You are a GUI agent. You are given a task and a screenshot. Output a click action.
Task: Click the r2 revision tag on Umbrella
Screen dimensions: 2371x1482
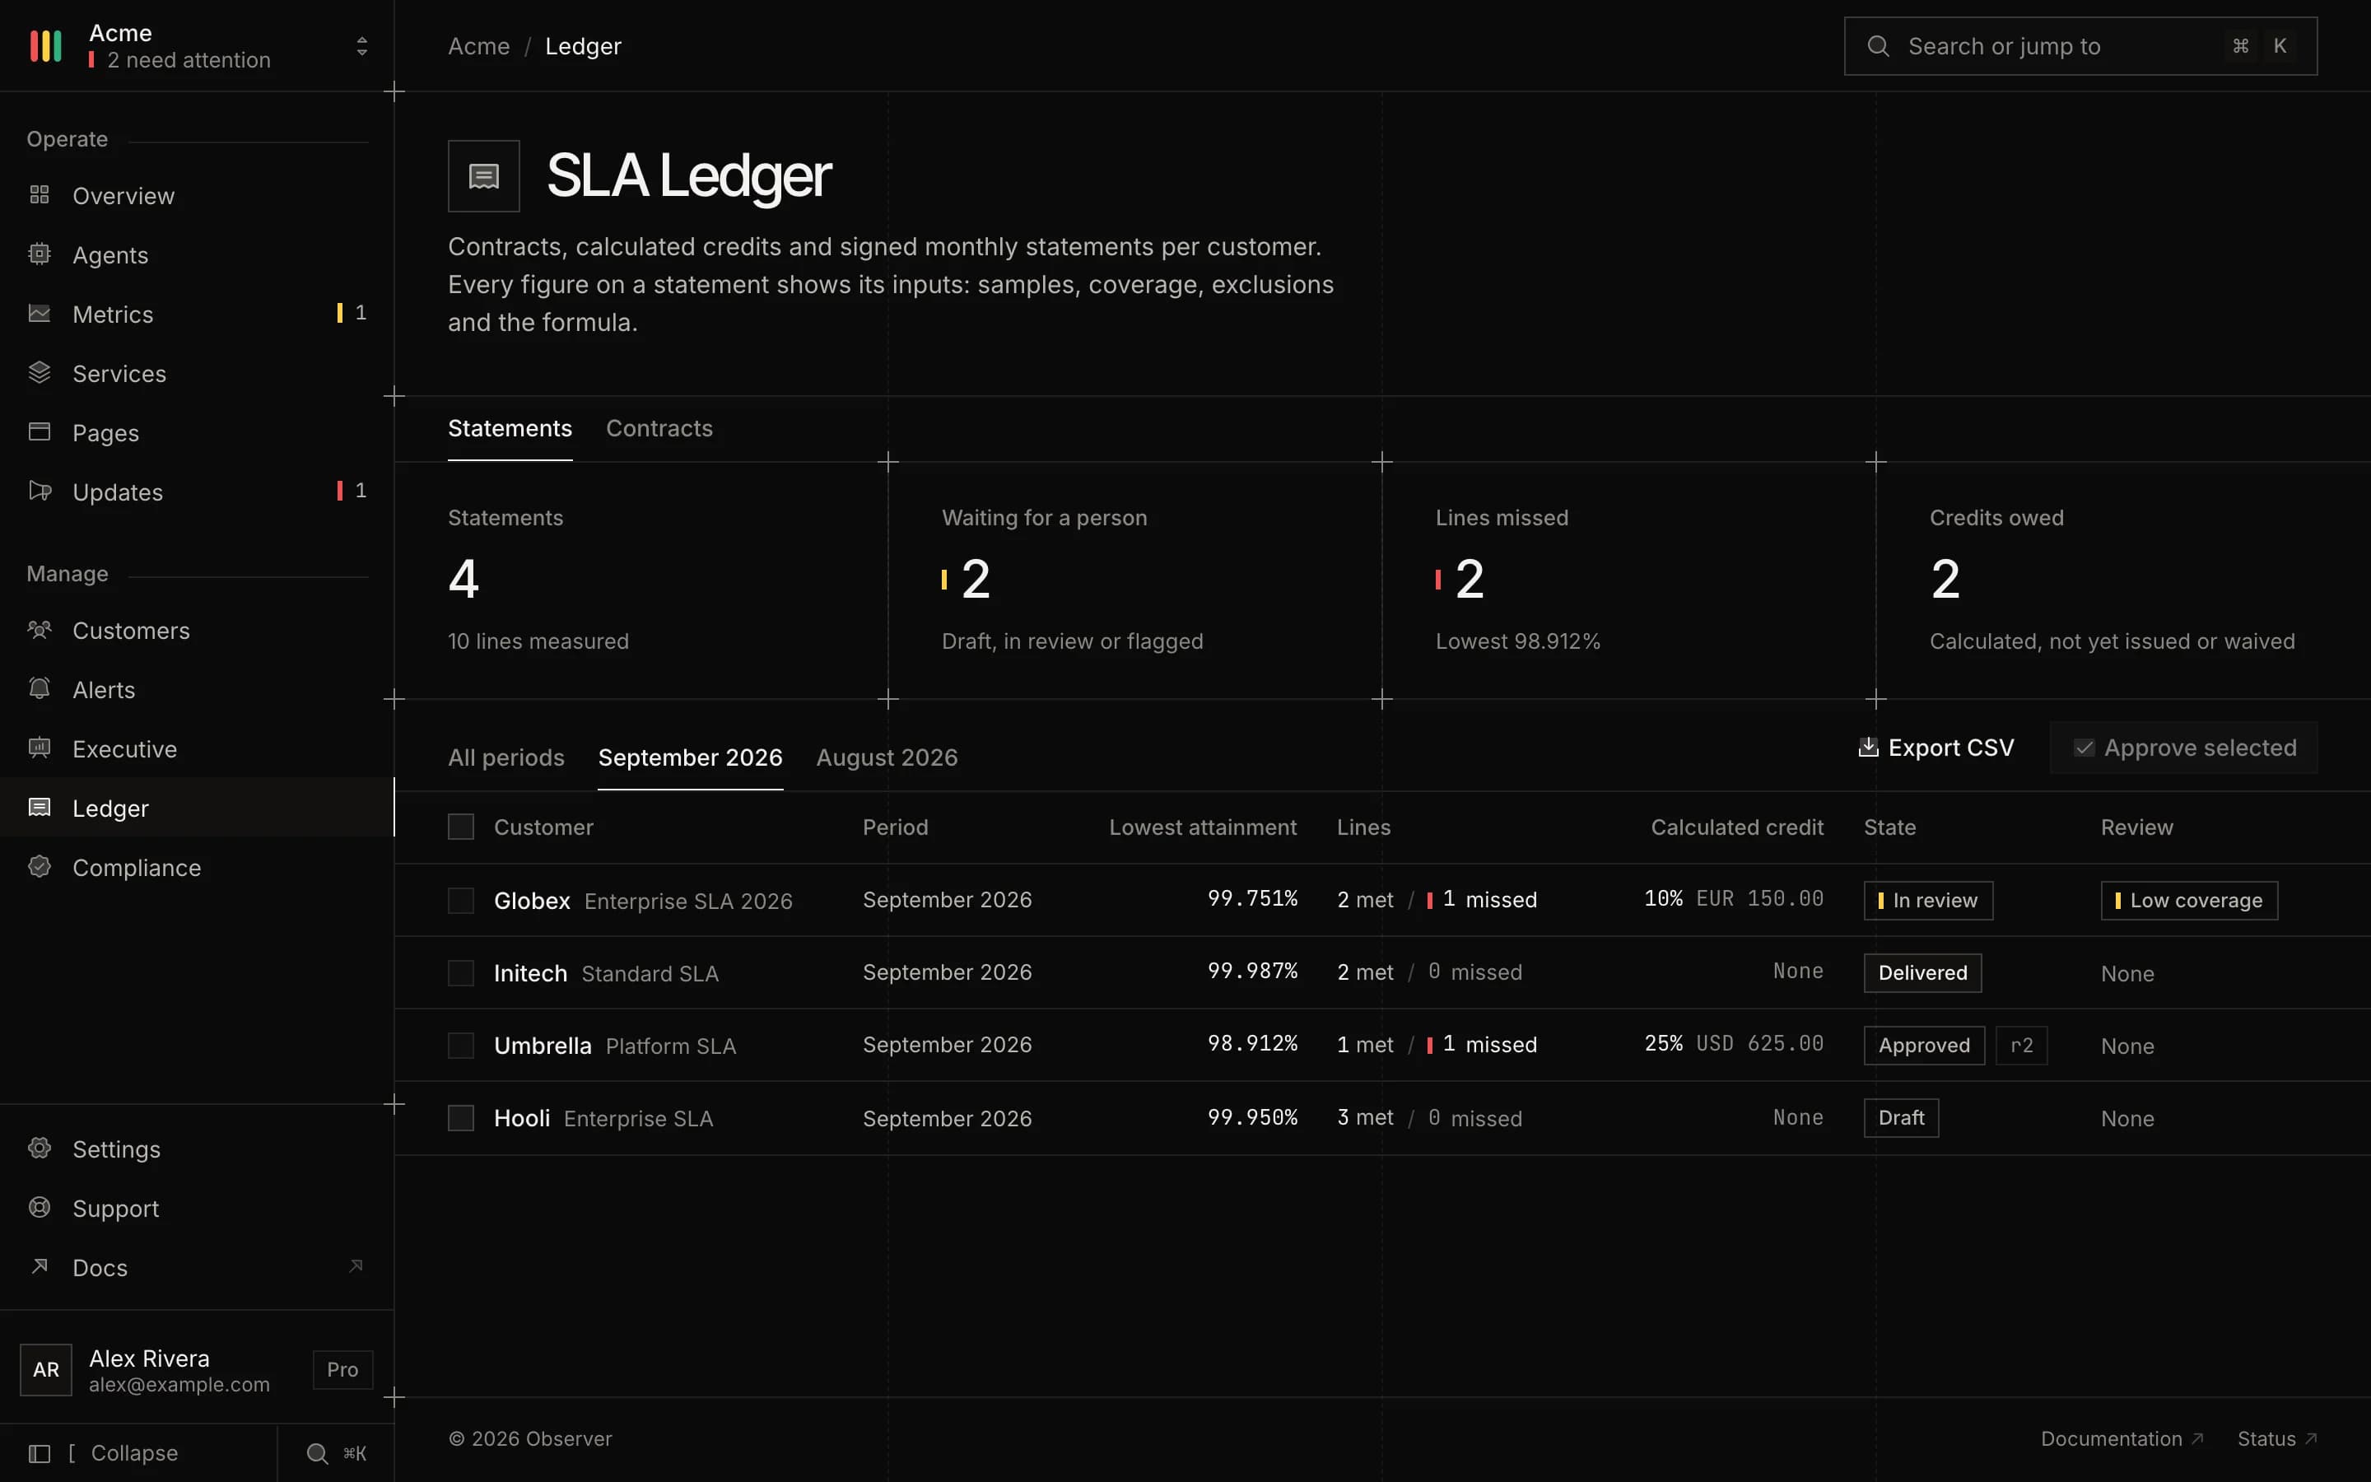pyautogui.click(x=2021, y=1045)
